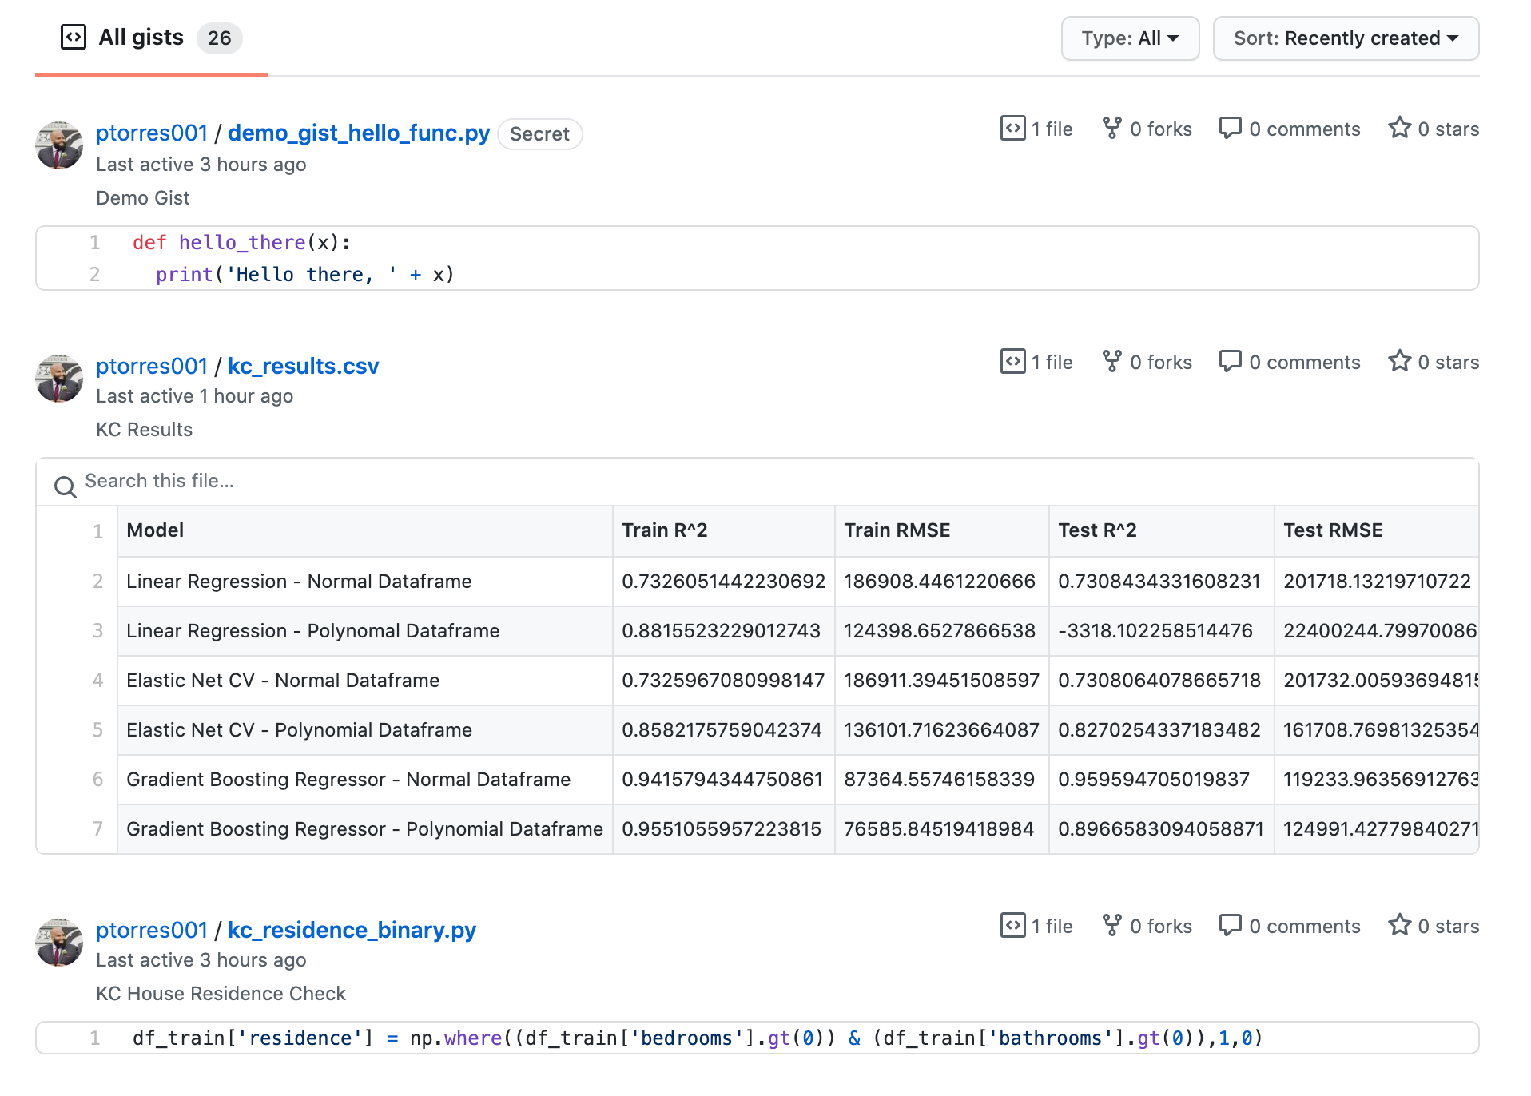Click the avatar thumbnail beside demo_gist_hello_func.py

(59, 145)
